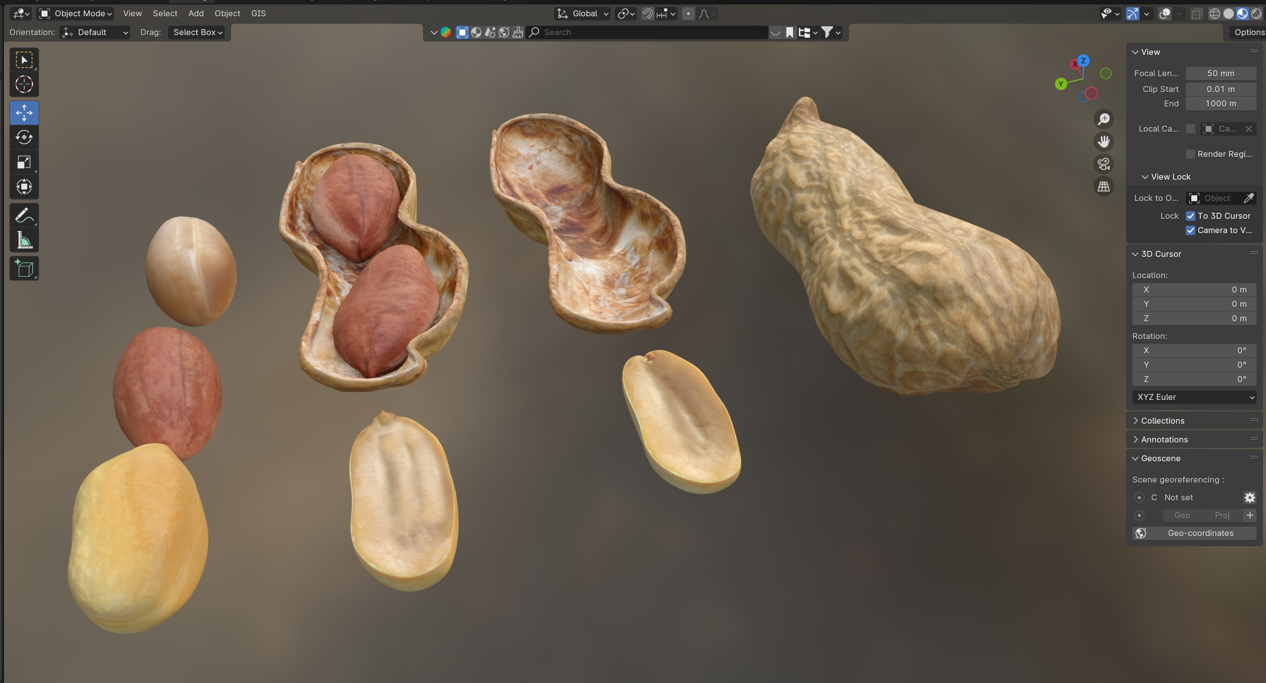Open the Object Mode dropdown

(76, 13)
